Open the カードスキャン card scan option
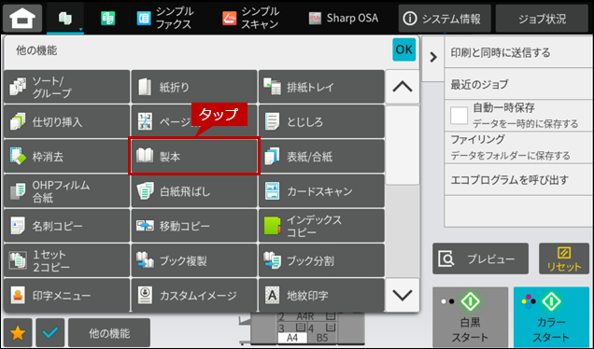594x349 pixels. click(x=321, y=191)
